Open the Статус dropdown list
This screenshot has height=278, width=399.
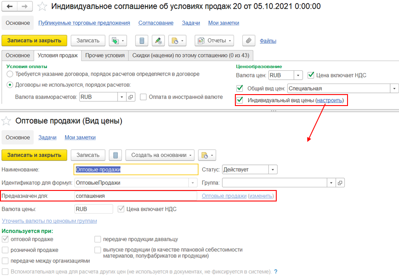[273, 169]
